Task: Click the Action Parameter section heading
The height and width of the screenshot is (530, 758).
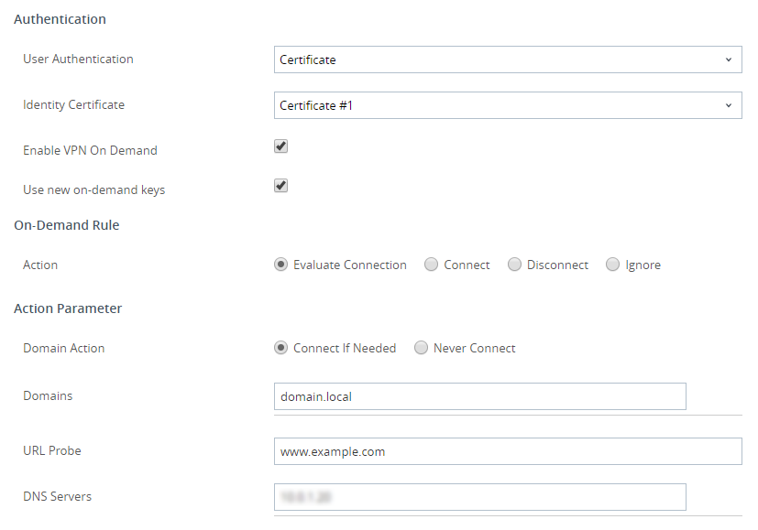Action: point(68,308)
